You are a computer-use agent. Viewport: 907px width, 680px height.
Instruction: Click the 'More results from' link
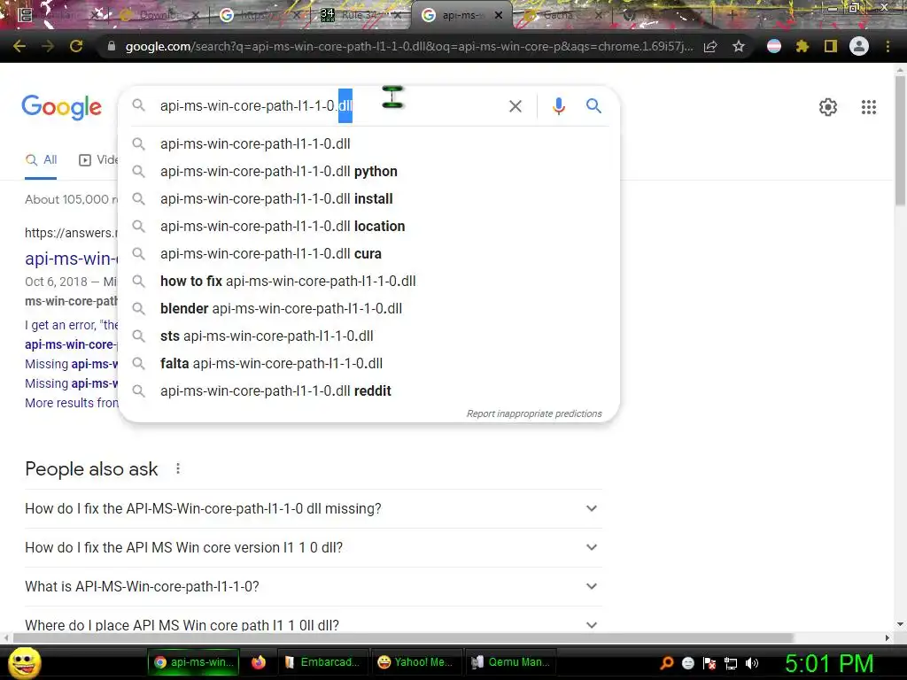point(71,403)
